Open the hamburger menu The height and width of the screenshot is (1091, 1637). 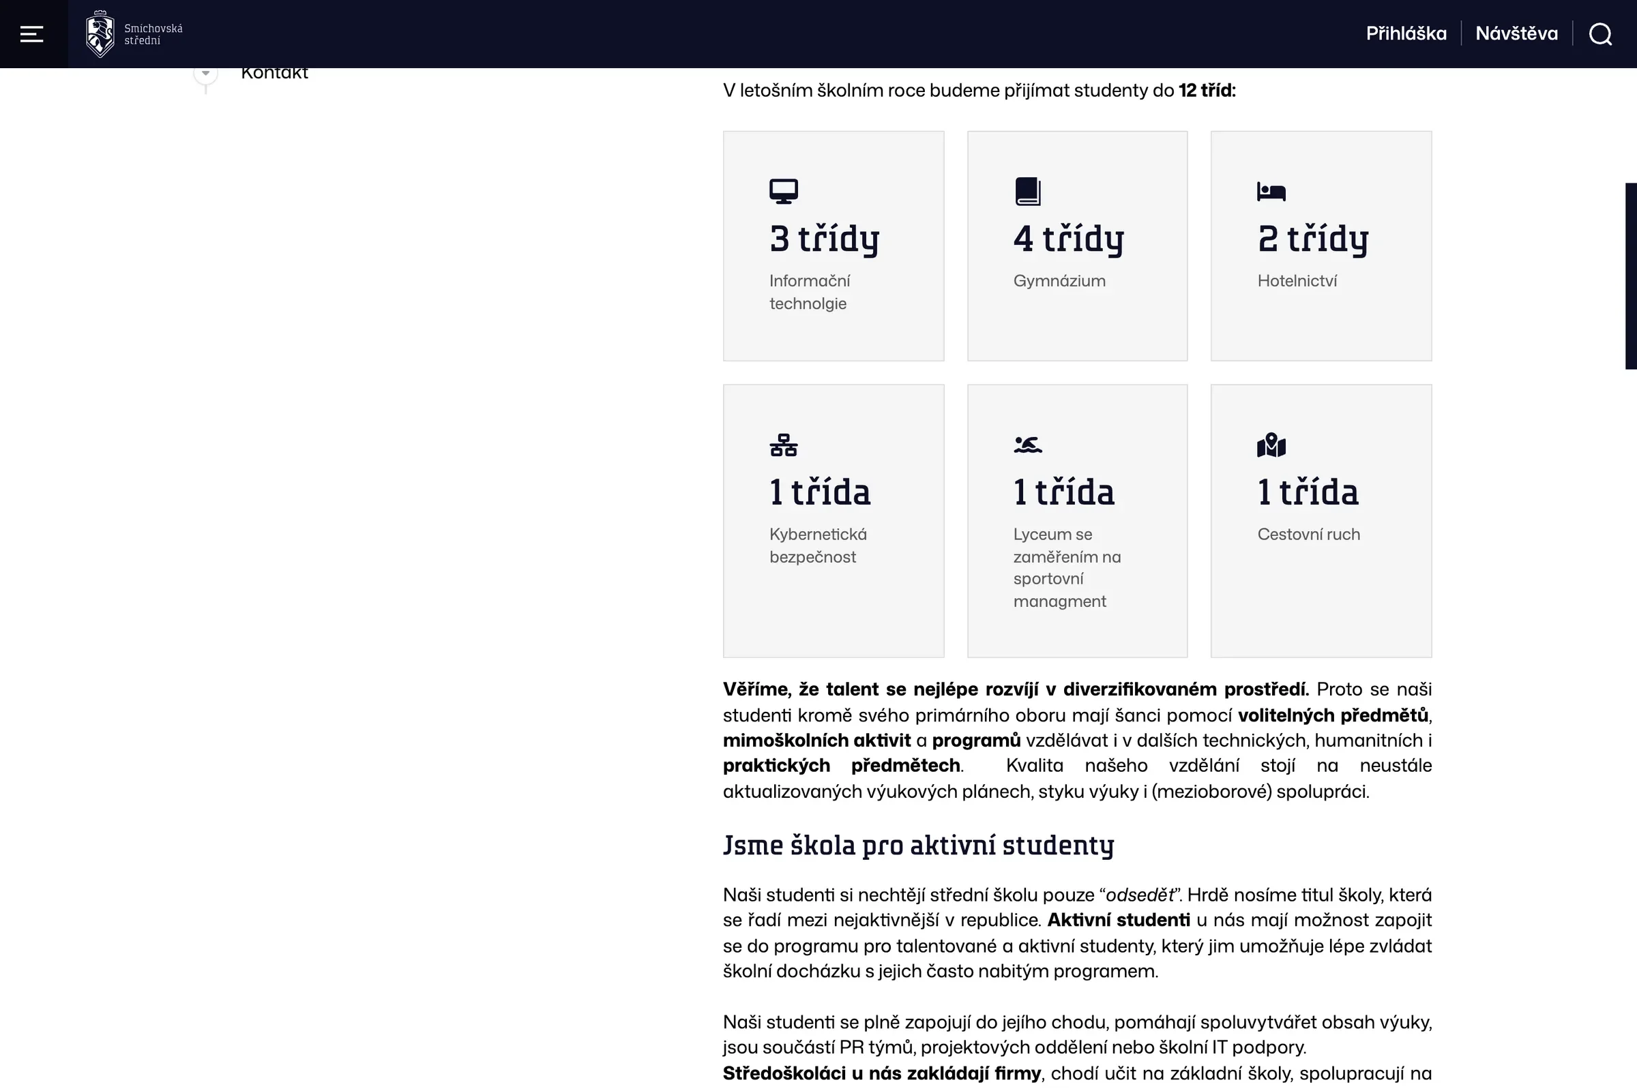(x=32, y=33)
